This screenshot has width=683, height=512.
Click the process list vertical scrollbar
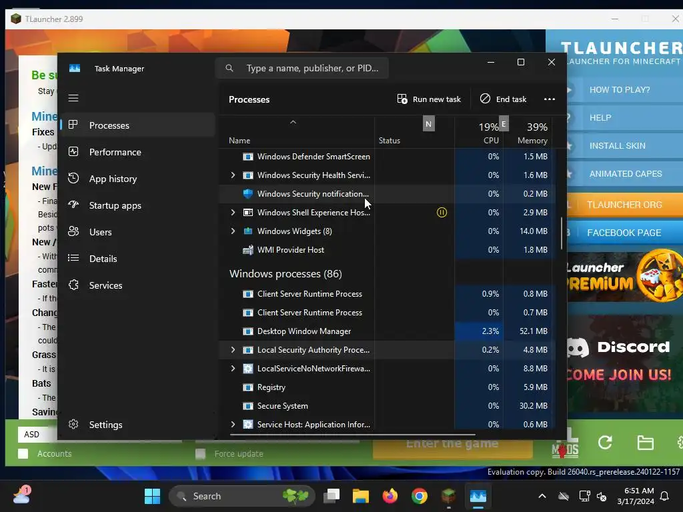562,233
